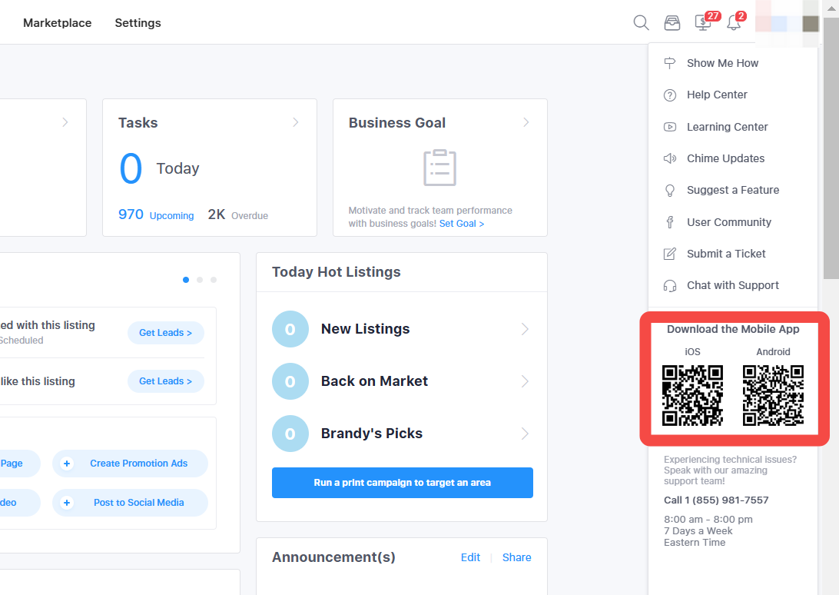
Task: Open the search magnifier icon
Action: [641, 22]
